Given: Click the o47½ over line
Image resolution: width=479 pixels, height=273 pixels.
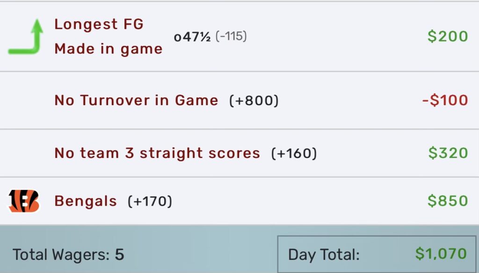Looking at the screenshot, I should (192, 37).
